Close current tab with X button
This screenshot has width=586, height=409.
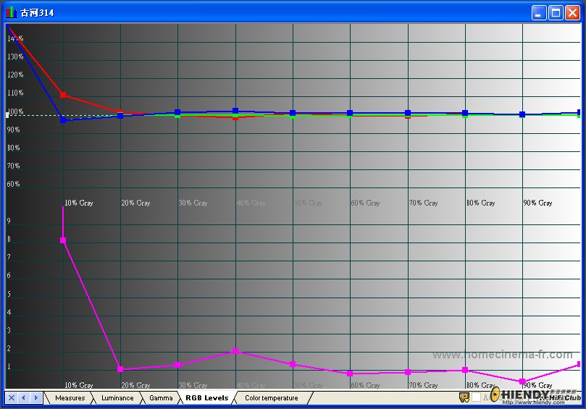(11, 398)
